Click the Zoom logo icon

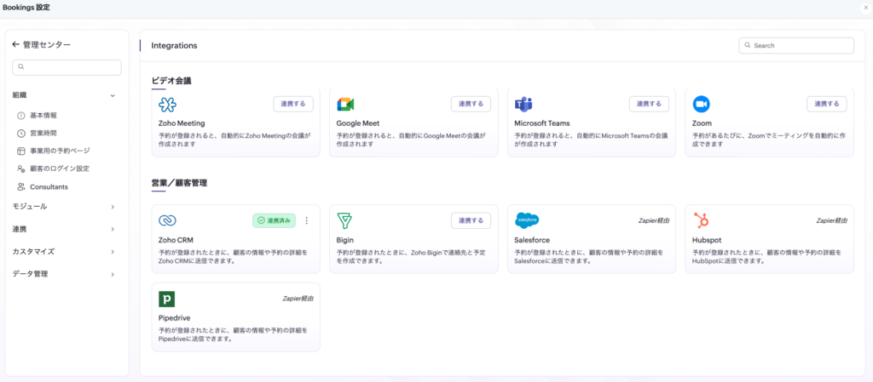point(702,105)
